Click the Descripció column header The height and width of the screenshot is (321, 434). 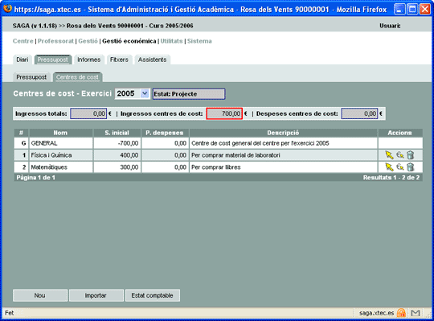tap(283, 133)
